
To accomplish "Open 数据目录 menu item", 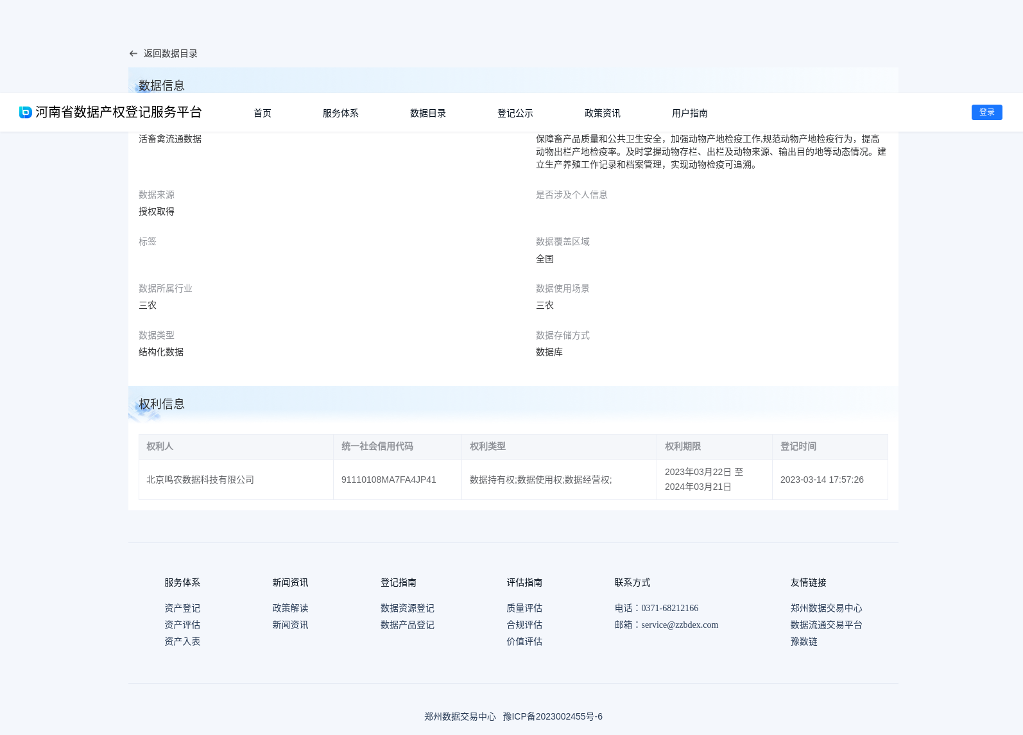I will pos(428,113).
